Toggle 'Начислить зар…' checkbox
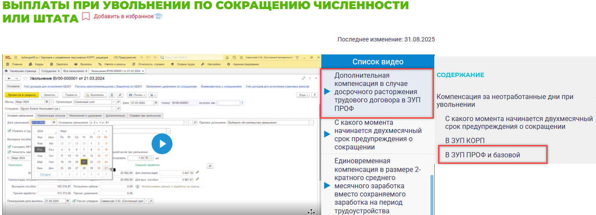Viewport: 596px width, 215px height. click(9, 151)
